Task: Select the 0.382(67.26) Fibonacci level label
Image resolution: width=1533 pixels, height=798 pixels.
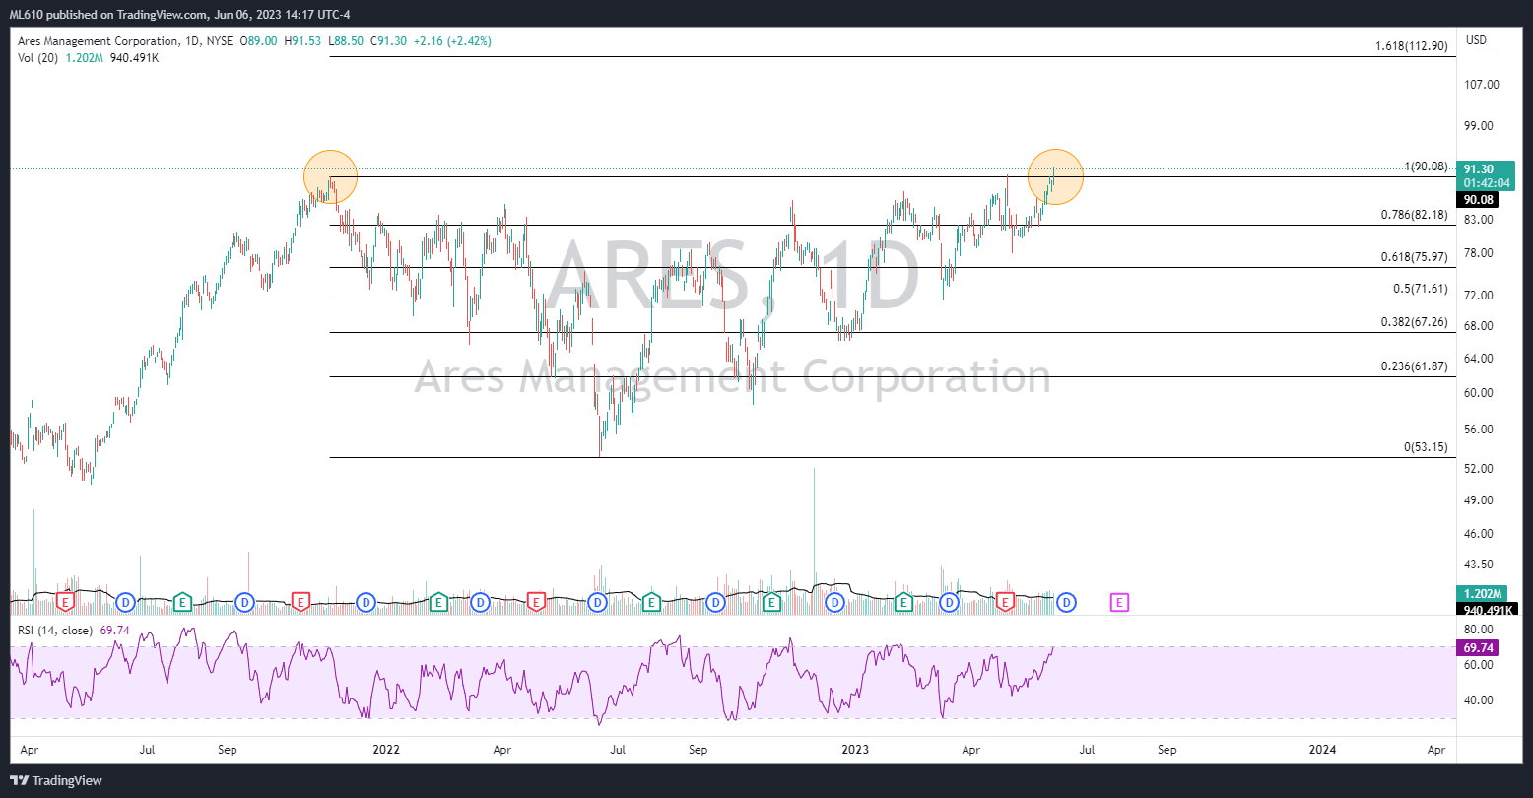Action: [x=1415, y=322]
